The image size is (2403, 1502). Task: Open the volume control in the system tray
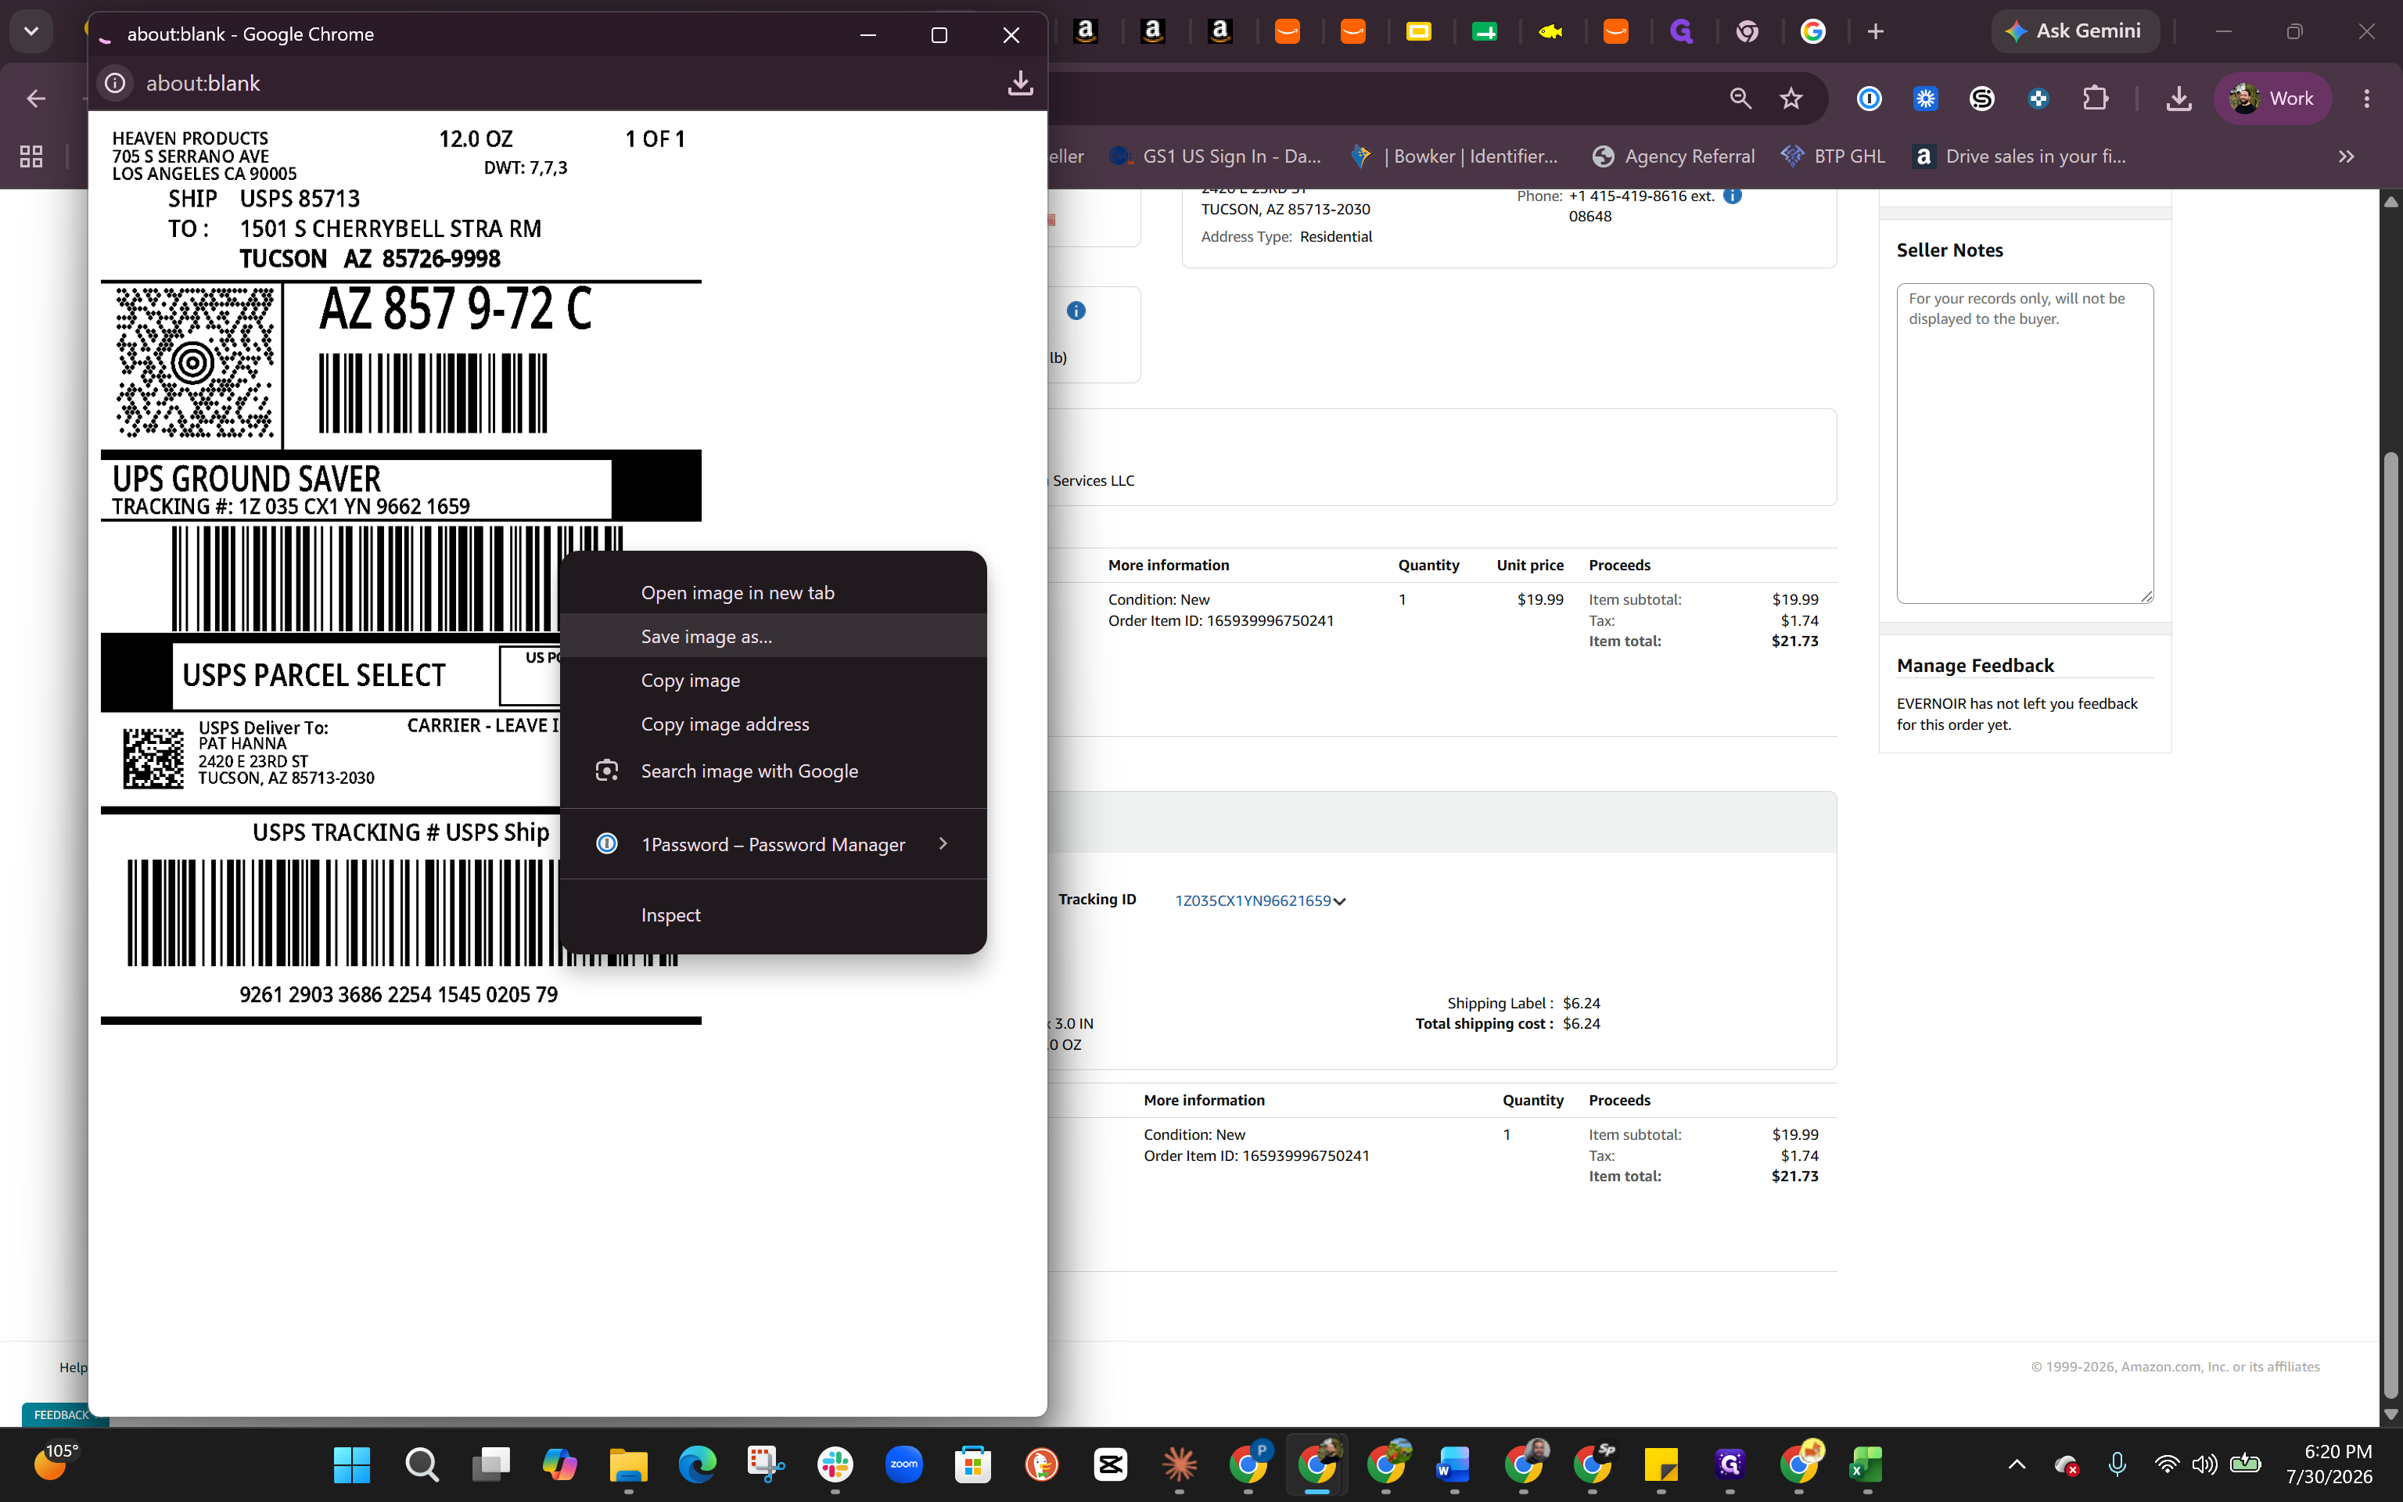pyautogui.click(x=2204, y=1464)
